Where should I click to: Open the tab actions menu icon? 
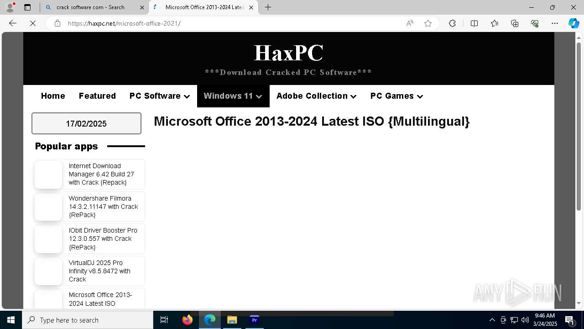(27, 7)
